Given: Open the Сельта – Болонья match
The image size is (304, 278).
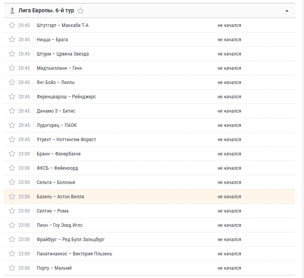Looking at the screenshot, I should pyautogui.click(x=55, y=182).
